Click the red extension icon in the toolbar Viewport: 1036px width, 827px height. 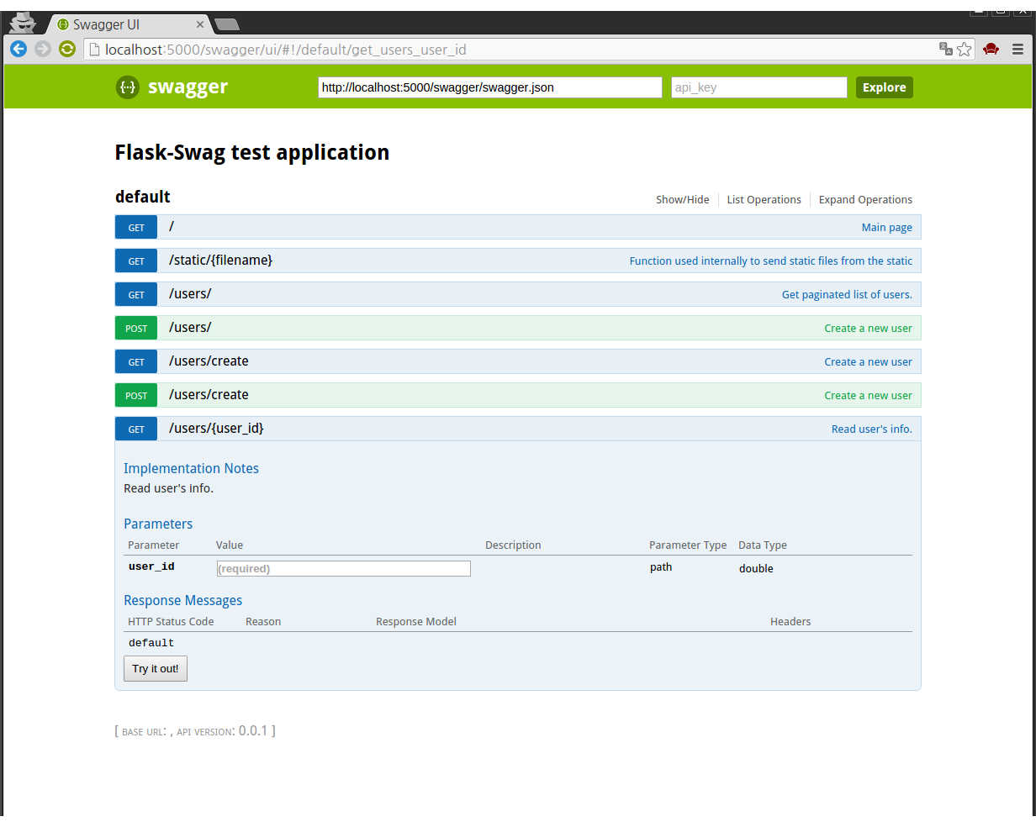(x=991, y=49)
